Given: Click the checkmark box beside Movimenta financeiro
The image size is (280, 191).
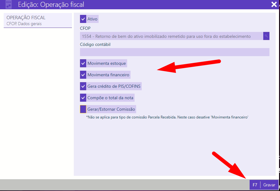Looking at the screenshot, I should click(x=83, y=75).
